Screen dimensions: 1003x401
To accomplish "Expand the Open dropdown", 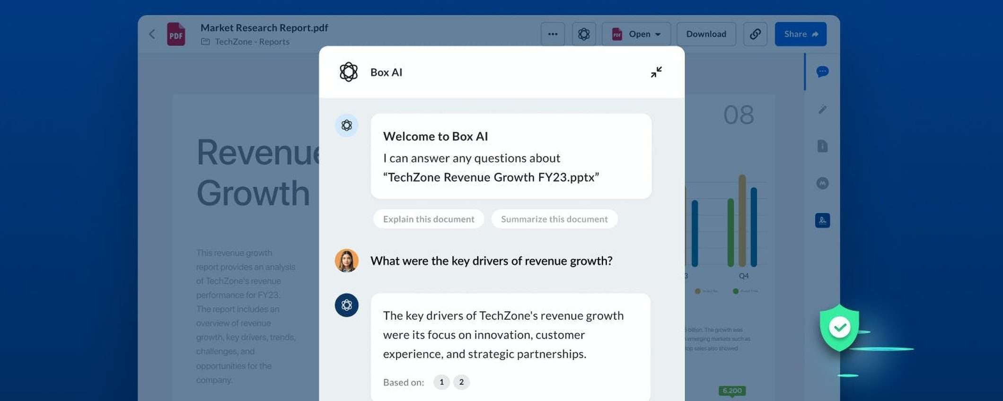I will tap(636, 34).
